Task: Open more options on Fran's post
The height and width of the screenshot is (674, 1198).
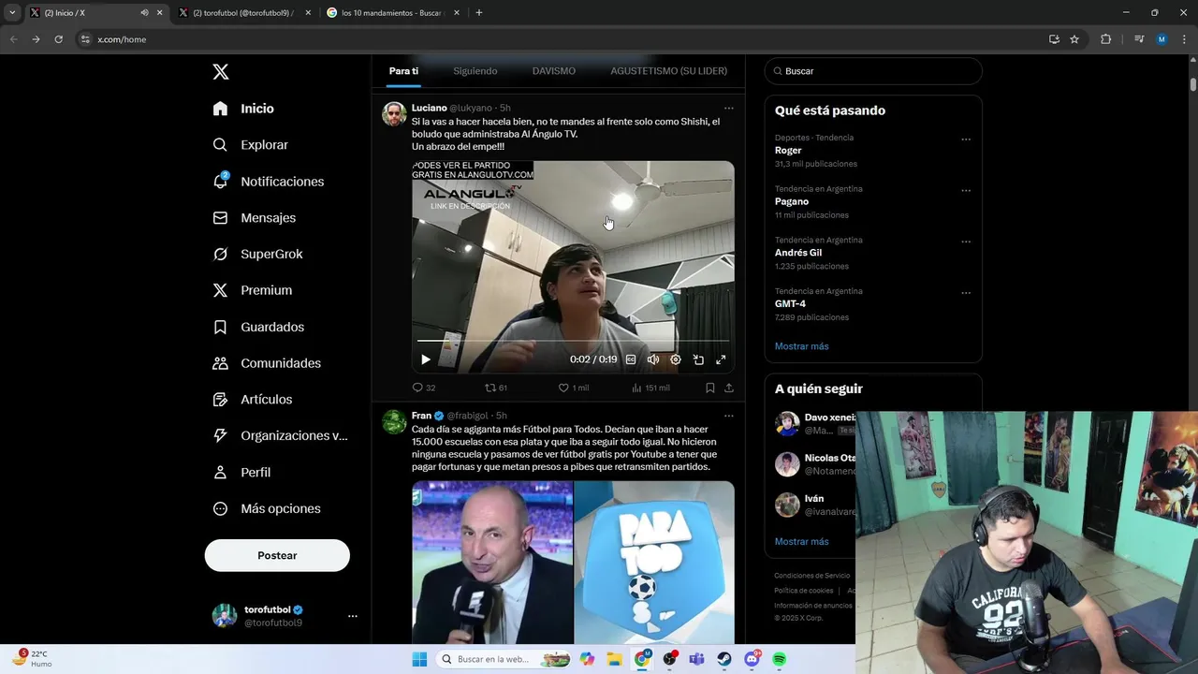Action: click(728, 416)
